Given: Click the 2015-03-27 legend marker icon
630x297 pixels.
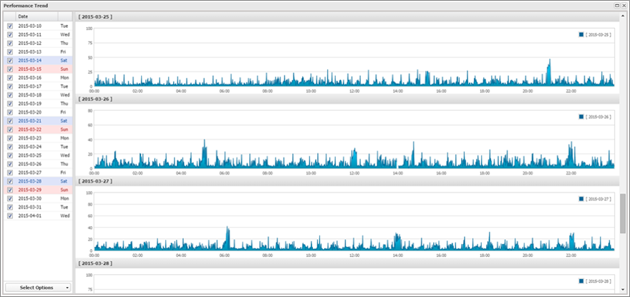Looking at the screenshot, I should [x=581, y=198].
